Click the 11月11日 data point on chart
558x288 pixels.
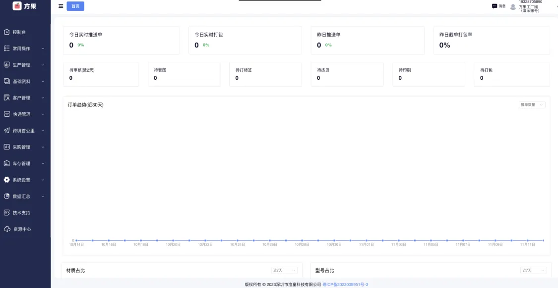tap(527, 240)
